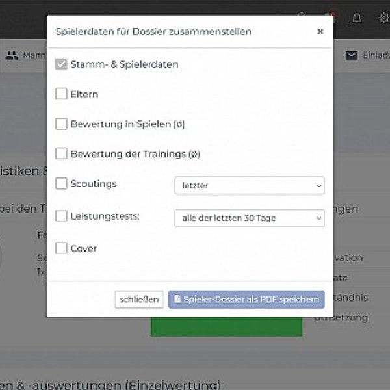Open the settings gear icon
The height and width of the screenshot is (390, 390).
(x=384, y=18)
